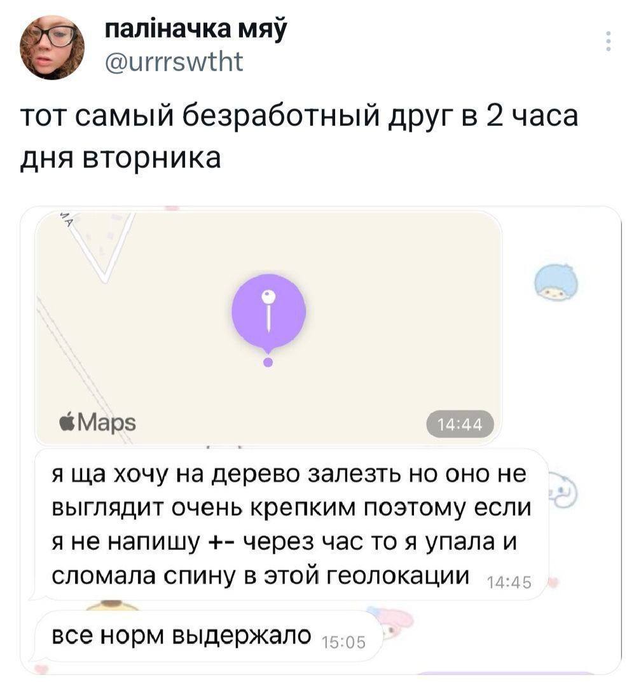
Task: Click the small pink heart at bottom left
Action: coord(40,668)
